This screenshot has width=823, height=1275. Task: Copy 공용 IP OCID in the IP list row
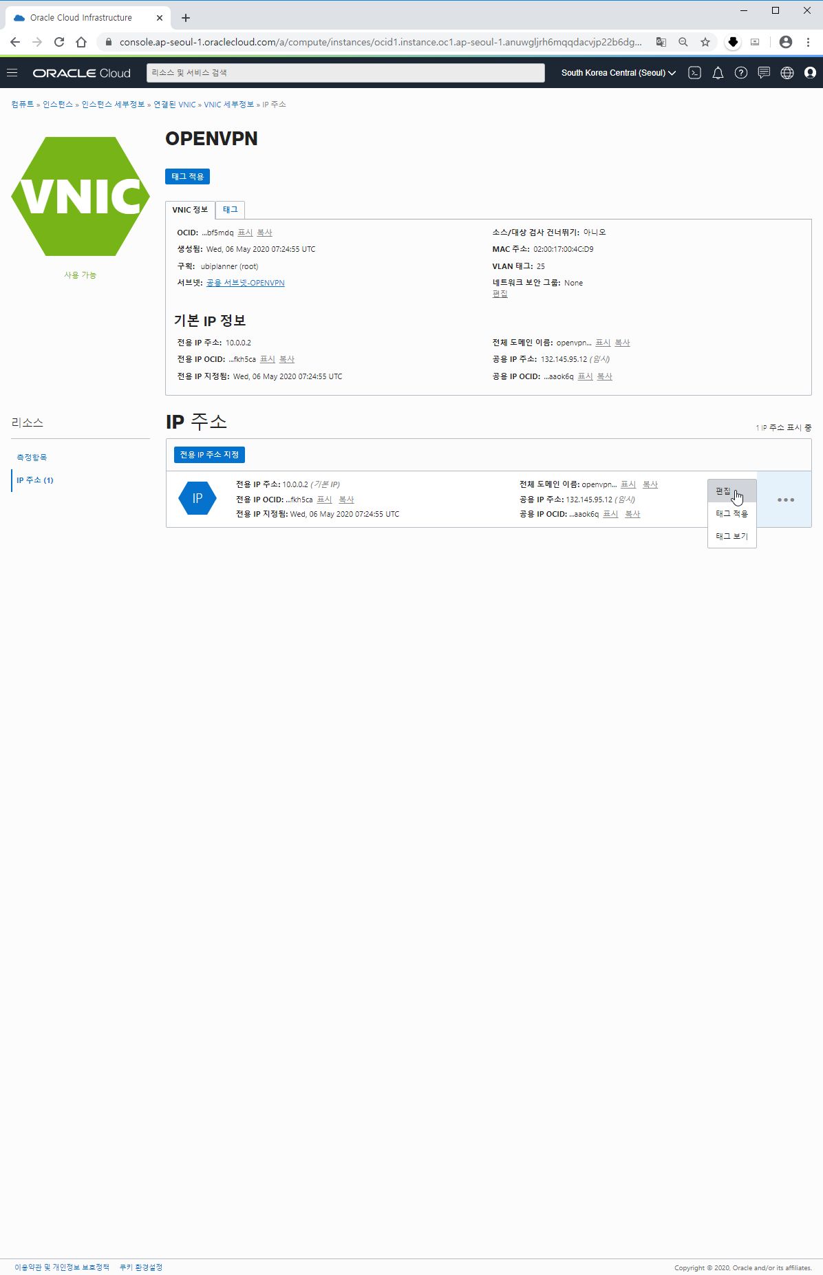click(632, 514)
